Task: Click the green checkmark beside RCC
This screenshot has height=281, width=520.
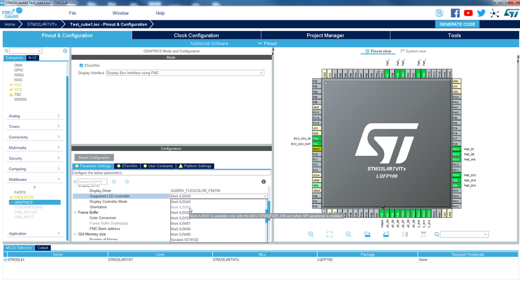Action: pos(11,85)
